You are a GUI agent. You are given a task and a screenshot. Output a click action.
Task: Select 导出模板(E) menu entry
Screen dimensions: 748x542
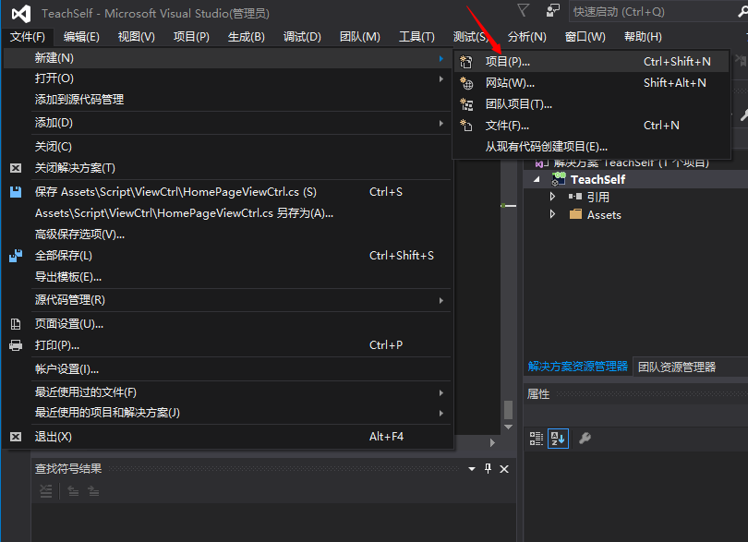228,277
